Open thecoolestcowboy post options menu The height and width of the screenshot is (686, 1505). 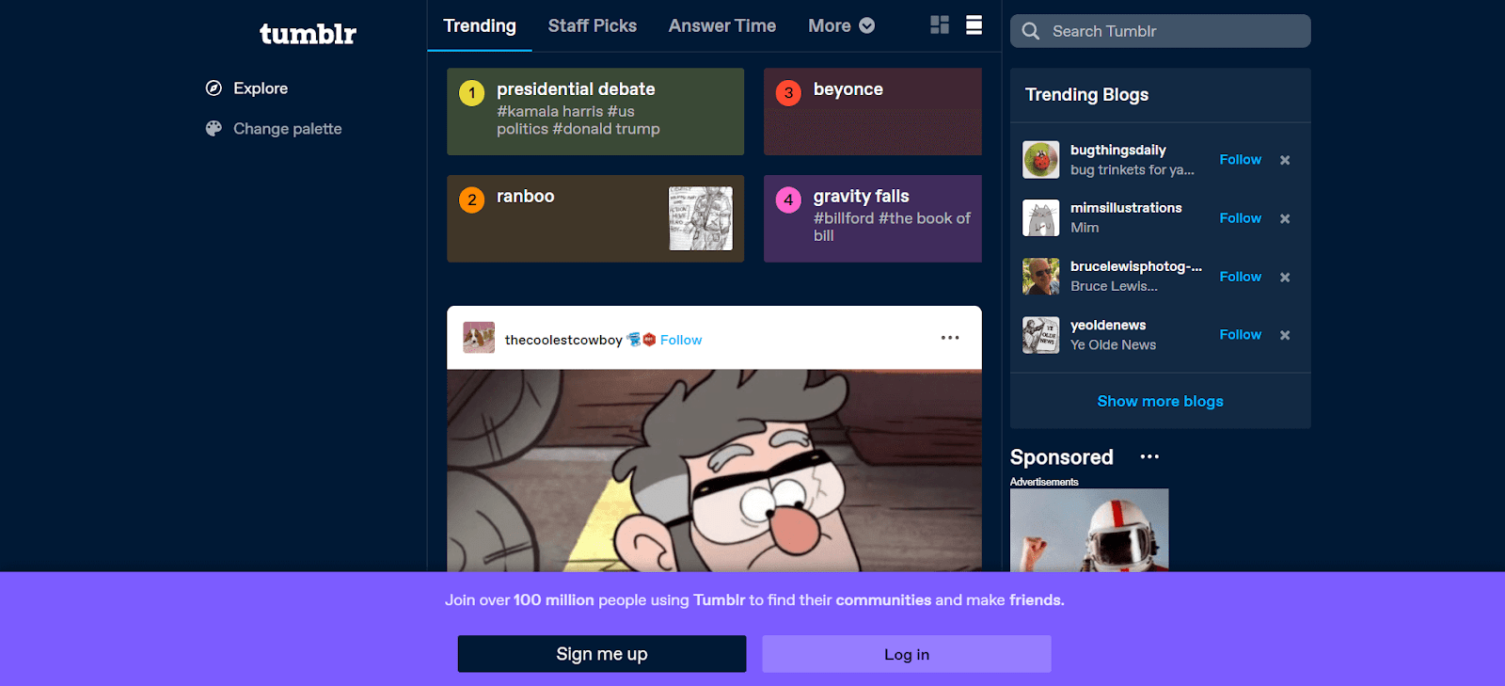[x=950, y=338]
